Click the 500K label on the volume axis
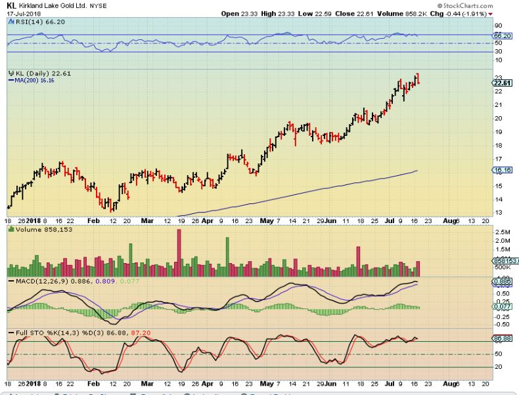The image size is (519, 395). (x=503, y=267)
